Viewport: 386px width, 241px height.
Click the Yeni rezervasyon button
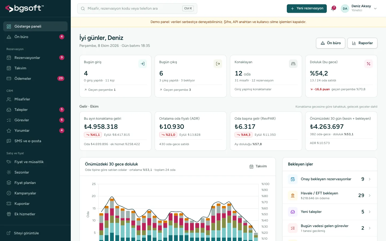307,8
